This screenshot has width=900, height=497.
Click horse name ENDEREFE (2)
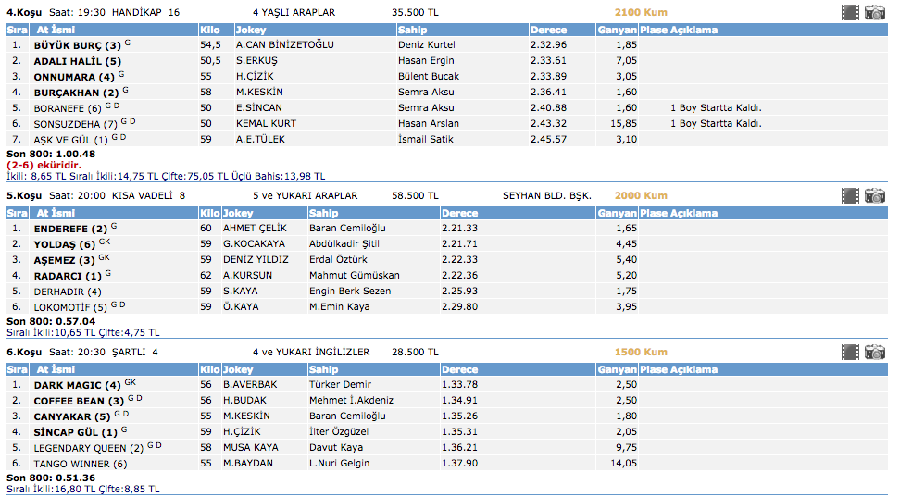pyautogui.click(x=74, y=228)
